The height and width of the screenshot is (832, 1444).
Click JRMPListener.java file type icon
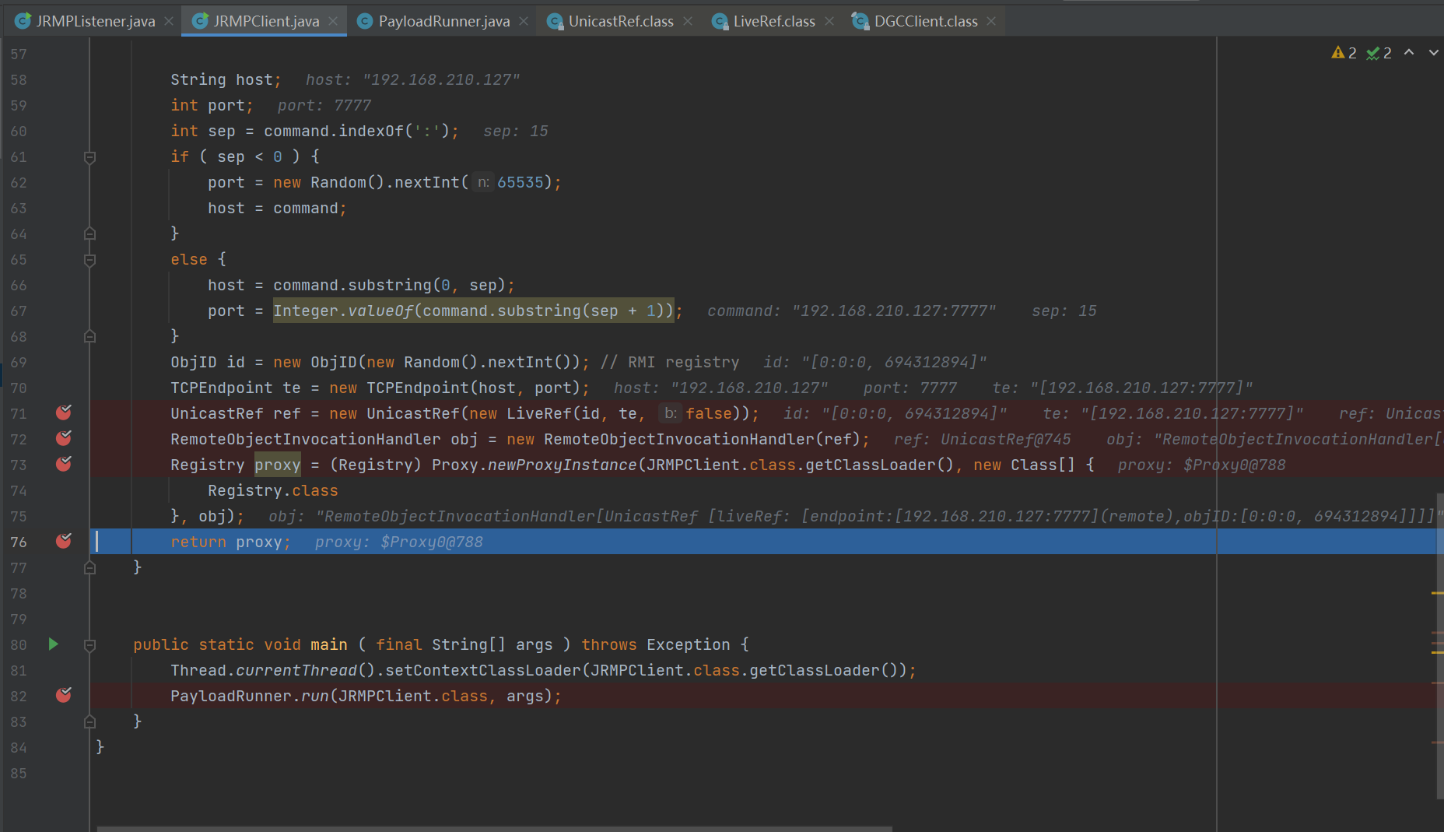tap(23, 21)
